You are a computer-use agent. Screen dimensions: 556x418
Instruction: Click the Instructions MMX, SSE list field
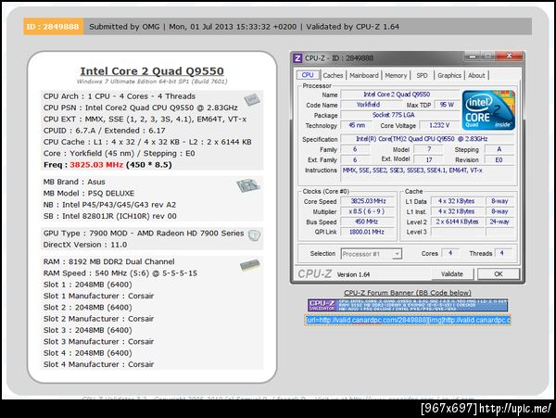coord(427,174)
